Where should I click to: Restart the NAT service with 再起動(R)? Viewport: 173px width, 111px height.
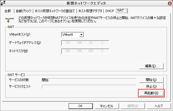[x=151, y=93]
